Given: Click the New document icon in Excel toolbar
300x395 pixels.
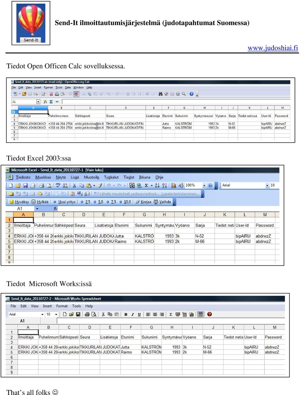Looking at the screenshot, I should [x=11, y=185].
